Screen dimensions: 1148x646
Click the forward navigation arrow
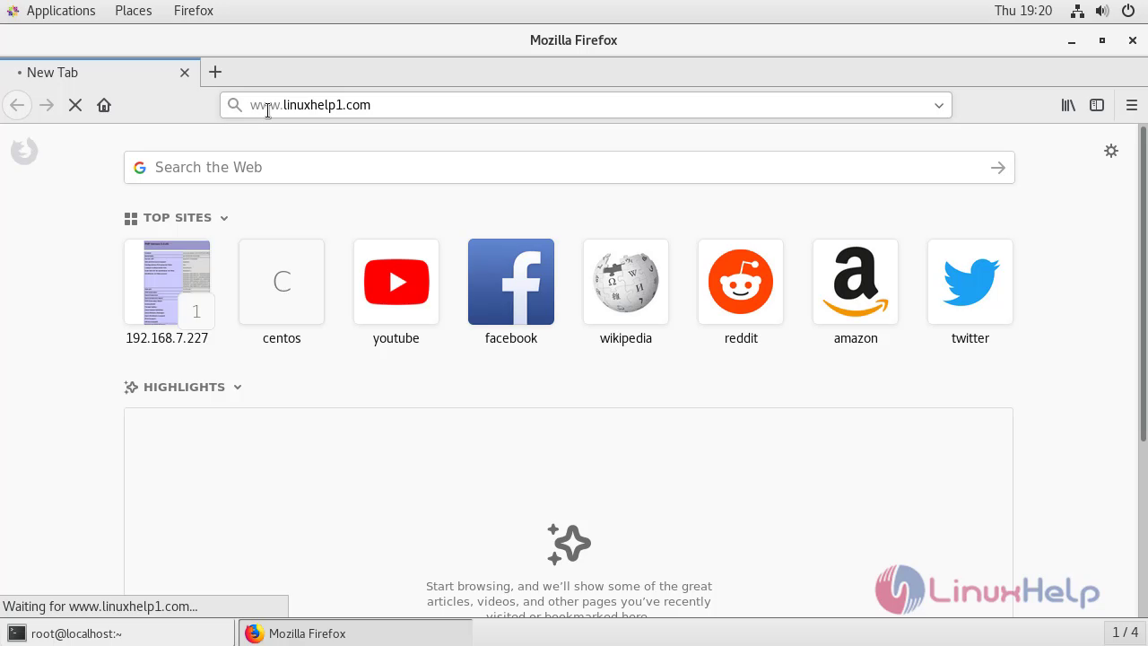(47, 105)
